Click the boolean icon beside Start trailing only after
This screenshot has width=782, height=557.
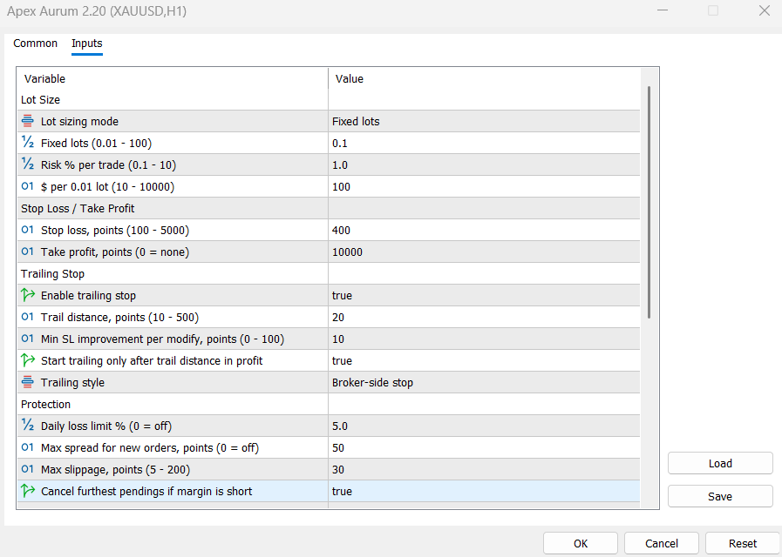(27, 360)
